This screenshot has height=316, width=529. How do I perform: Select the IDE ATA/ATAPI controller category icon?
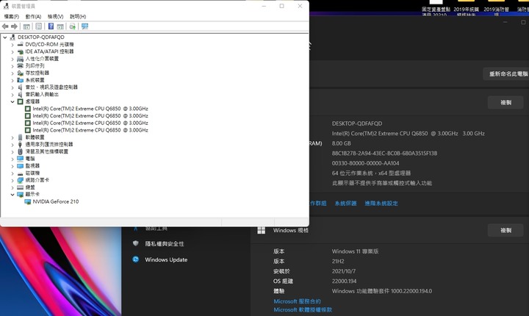click(x=21, y=51)
